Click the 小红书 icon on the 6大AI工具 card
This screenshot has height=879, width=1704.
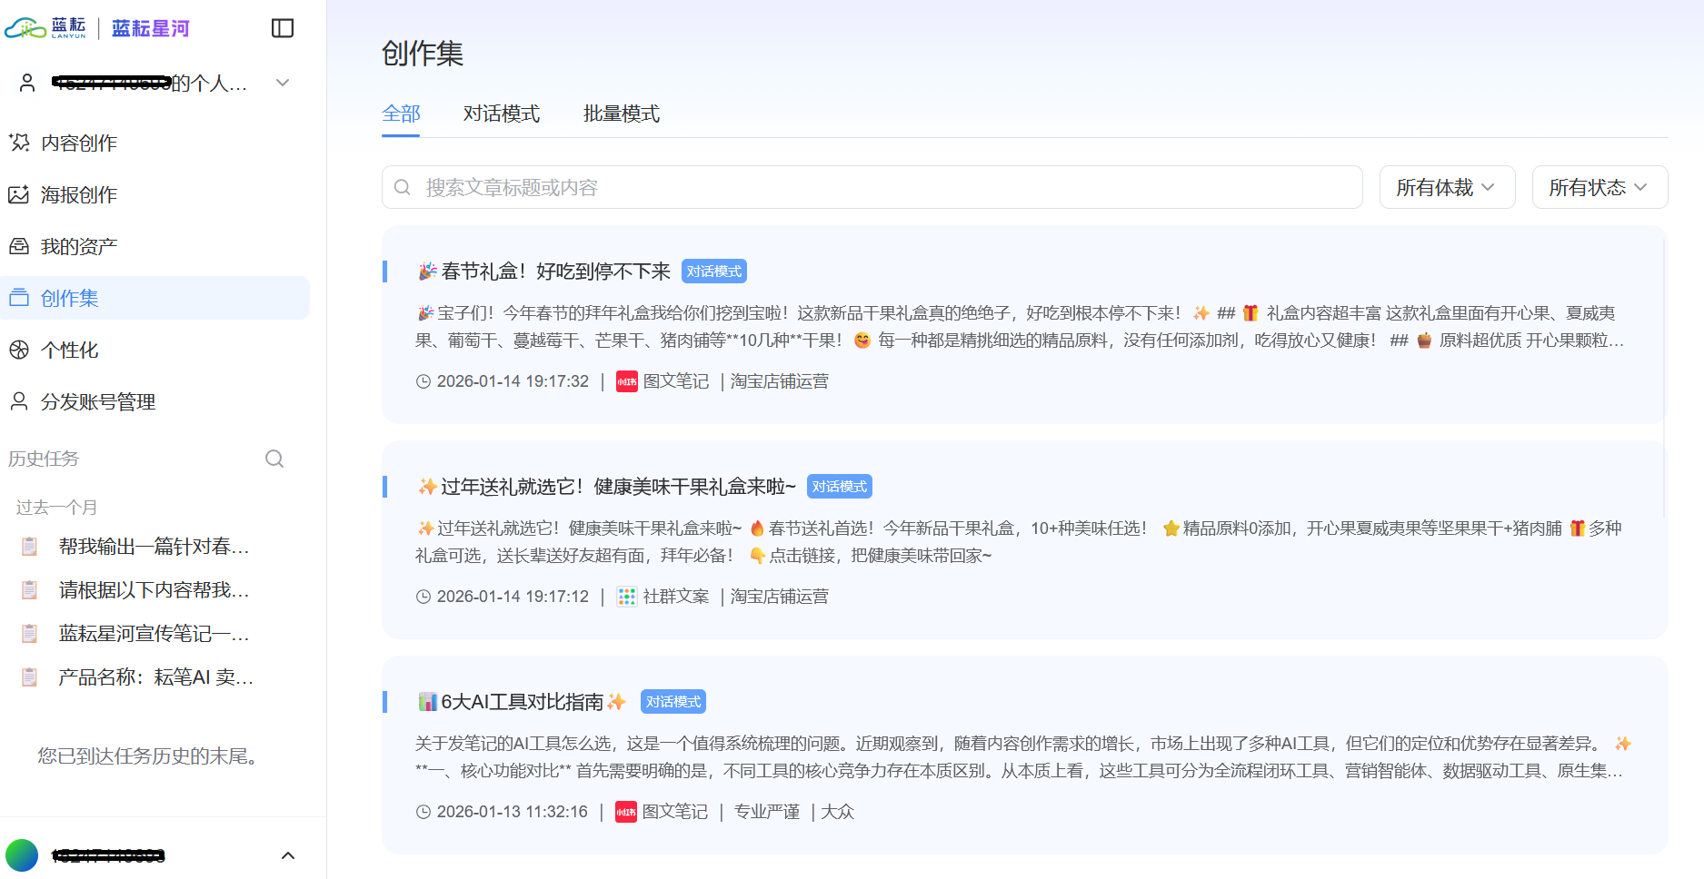pyautogui.click(x=626, y=812)
